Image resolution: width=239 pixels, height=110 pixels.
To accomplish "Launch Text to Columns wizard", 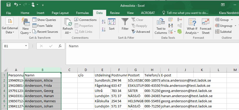I will coord(161,26).
